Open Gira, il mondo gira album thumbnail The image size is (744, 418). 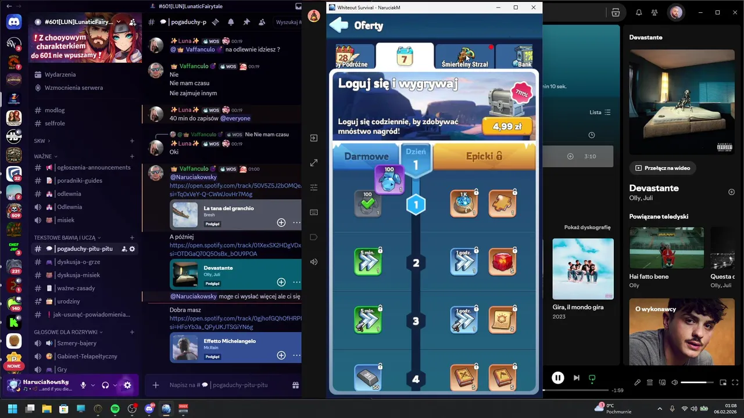(583, 269)
